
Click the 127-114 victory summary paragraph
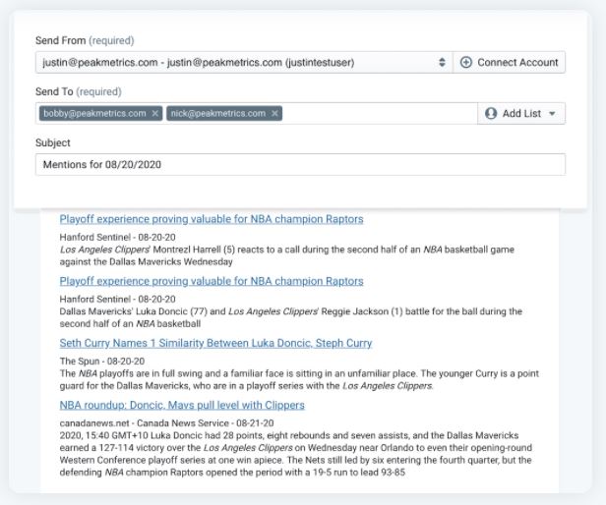tap(296, 454)
